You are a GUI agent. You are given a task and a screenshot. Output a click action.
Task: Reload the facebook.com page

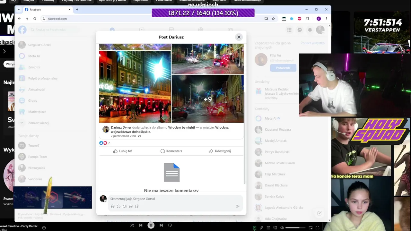pos(35,19)
